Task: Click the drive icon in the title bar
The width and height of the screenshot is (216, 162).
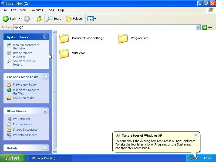Action: 3,3
